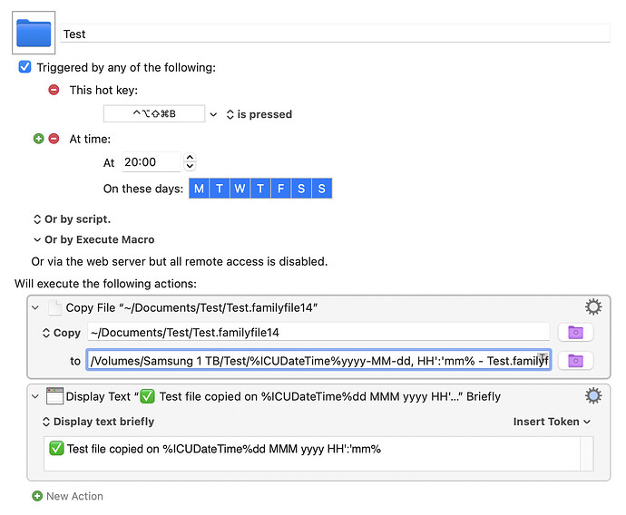Choose destination with purple folder button
626x515 pixels.
(575, 361)
